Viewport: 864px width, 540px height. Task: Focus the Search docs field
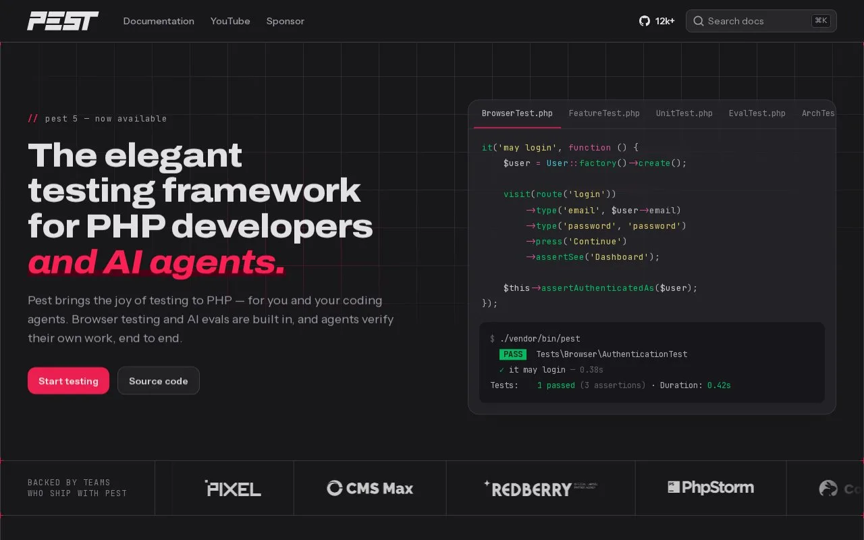(x=761, y=21)
